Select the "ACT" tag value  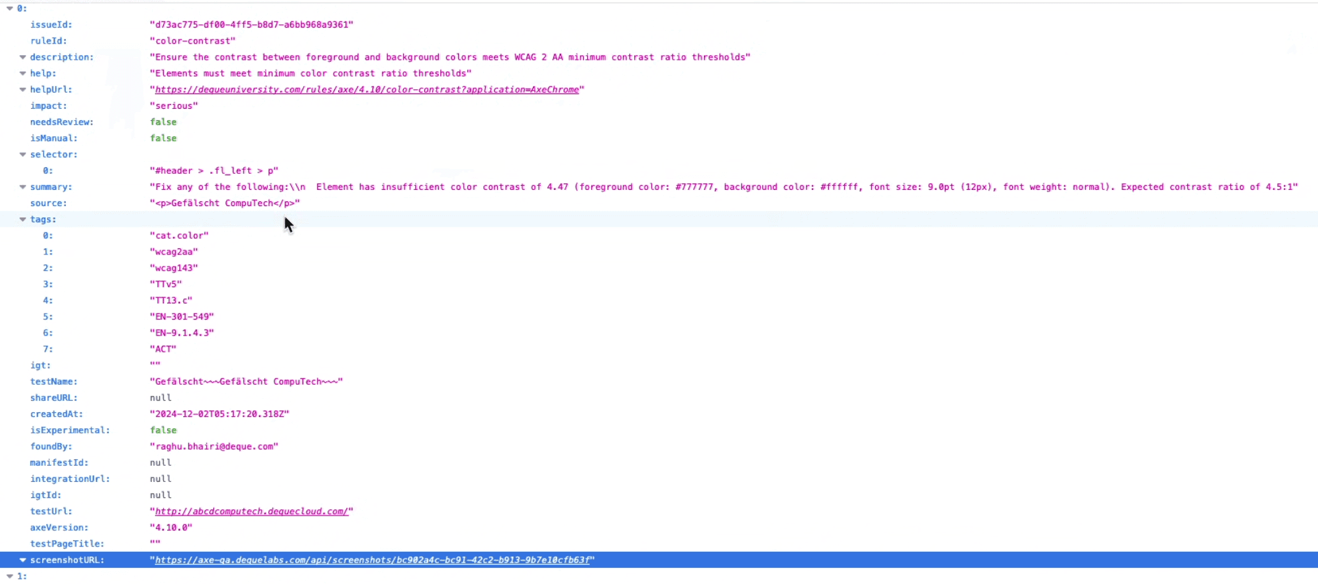[163, 349]
